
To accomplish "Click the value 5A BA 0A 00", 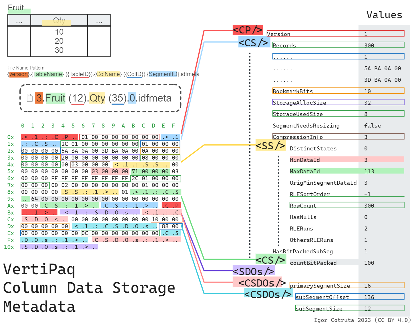I will pyautogui.click(x=383, y=68).
